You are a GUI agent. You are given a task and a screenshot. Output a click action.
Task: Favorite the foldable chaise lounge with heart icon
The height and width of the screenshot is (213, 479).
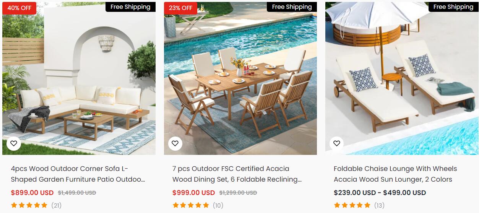[336, 143]
